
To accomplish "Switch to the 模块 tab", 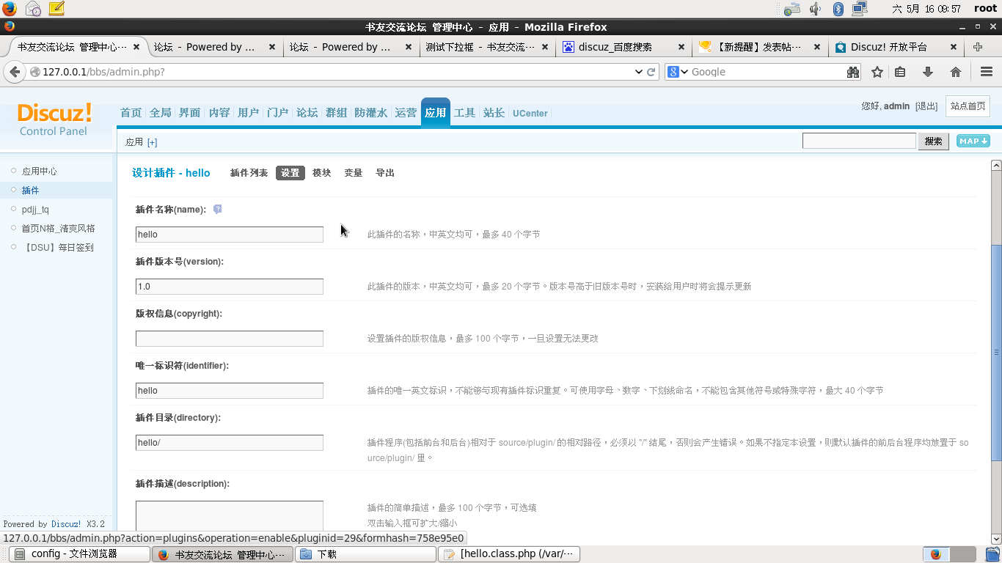I will point(321,172).
